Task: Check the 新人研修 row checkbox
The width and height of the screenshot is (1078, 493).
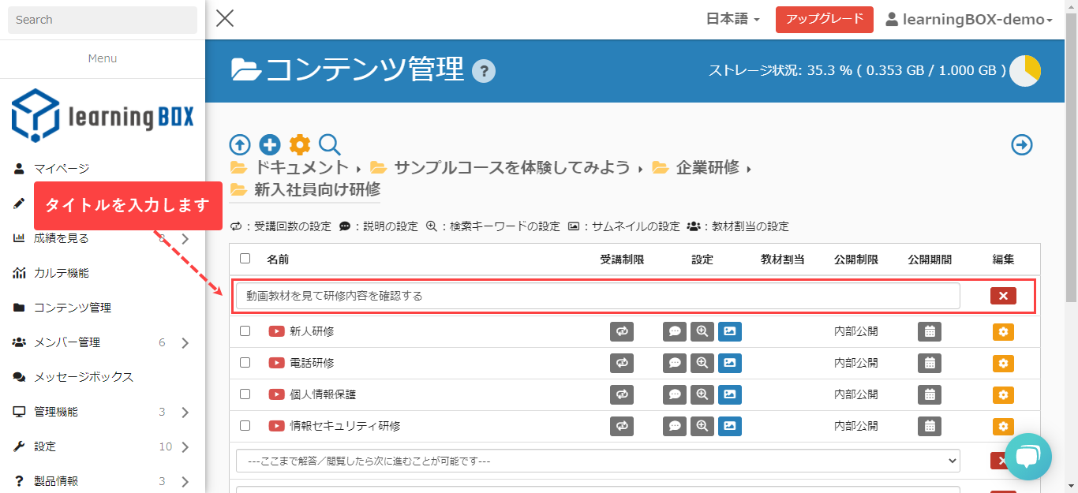Action: [245, 331]
